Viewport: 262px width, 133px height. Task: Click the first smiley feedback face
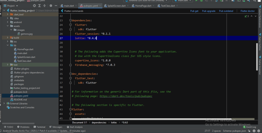click(254, 131)
